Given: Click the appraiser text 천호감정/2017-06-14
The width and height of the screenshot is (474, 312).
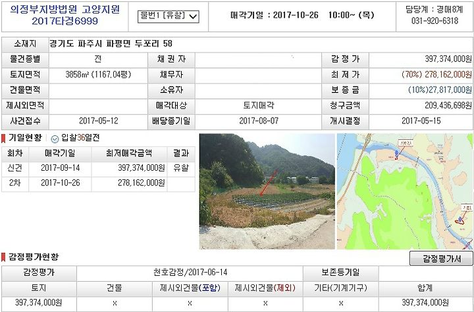Looking at the screenshot, I should tap(190, 273).
